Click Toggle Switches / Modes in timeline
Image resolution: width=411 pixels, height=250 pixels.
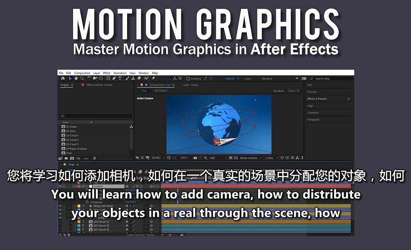pyautogui.click(x=141, y=235)
